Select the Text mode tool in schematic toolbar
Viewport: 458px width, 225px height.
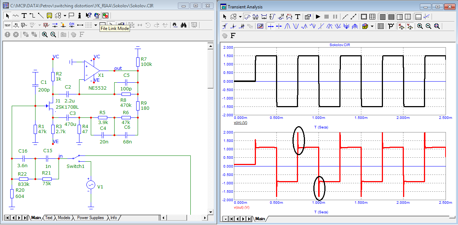tap(24, 15)
